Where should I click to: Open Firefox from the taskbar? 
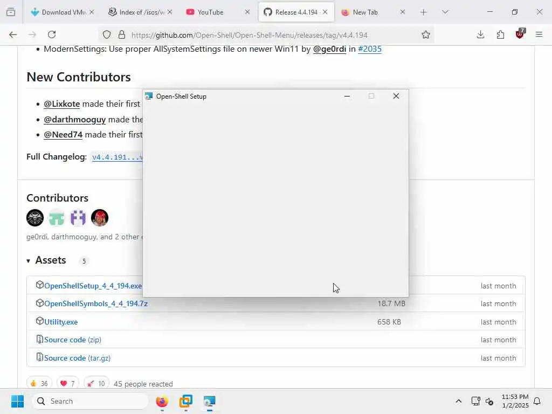coord(162,401)
